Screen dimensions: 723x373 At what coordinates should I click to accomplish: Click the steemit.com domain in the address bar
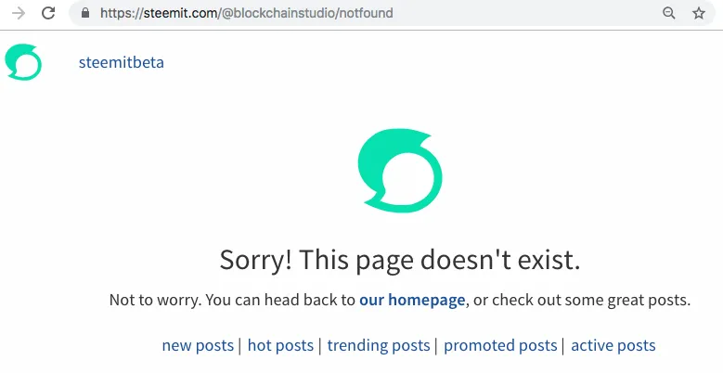(x=181, y=13)
